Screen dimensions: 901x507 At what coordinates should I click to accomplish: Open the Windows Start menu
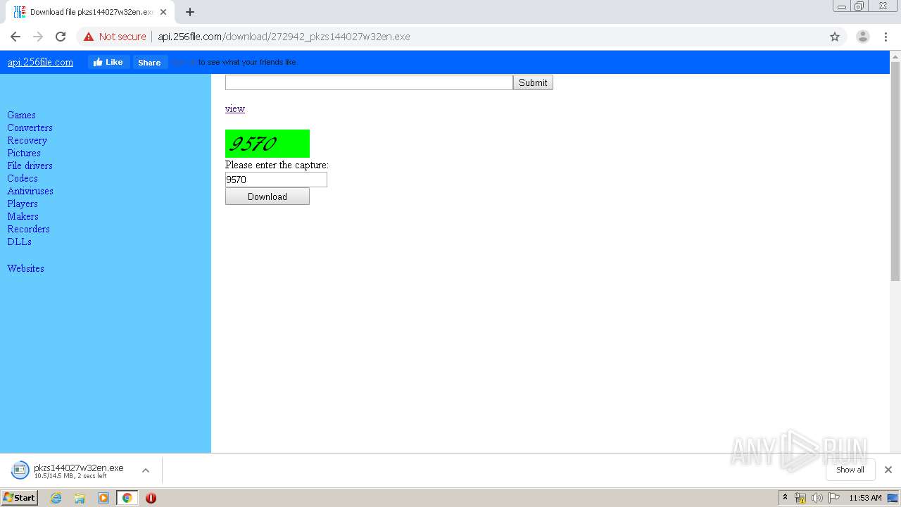(x=19, y=498)
